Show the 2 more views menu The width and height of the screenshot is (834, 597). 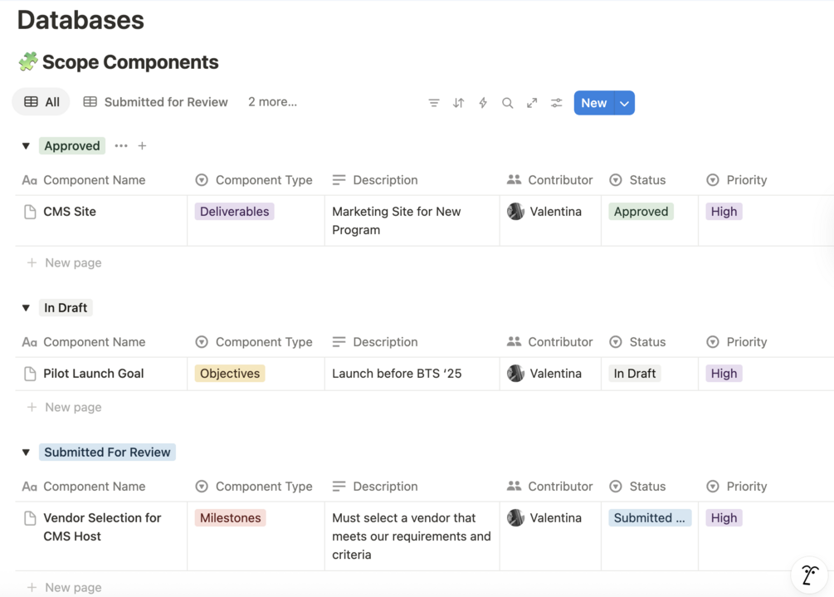tap(272, 102)
